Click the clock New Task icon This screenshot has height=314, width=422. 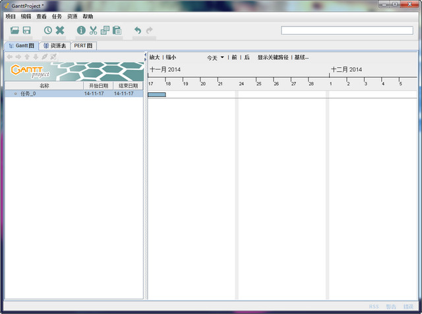tap(48, 30)
